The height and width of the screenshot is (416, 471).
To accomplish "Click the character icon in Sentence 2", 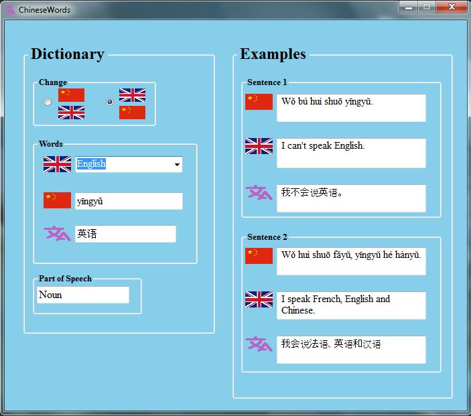I will 259,344.
